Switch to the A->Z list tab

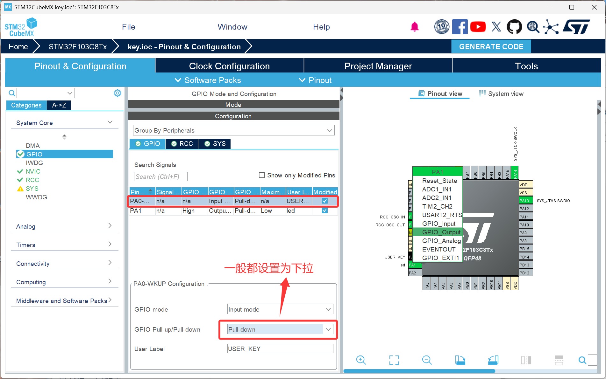pos(59,105)
